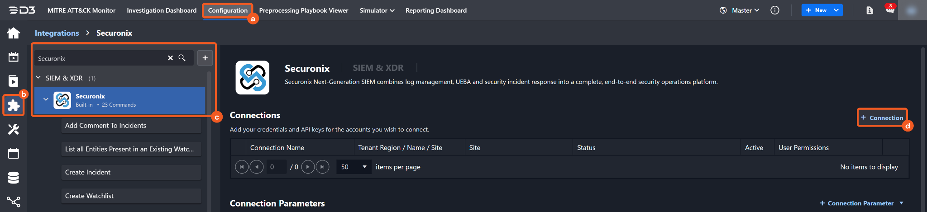Open the notifications icon with badge 8
The height and width of the screenshot is (212, 927).
point(889,10)
